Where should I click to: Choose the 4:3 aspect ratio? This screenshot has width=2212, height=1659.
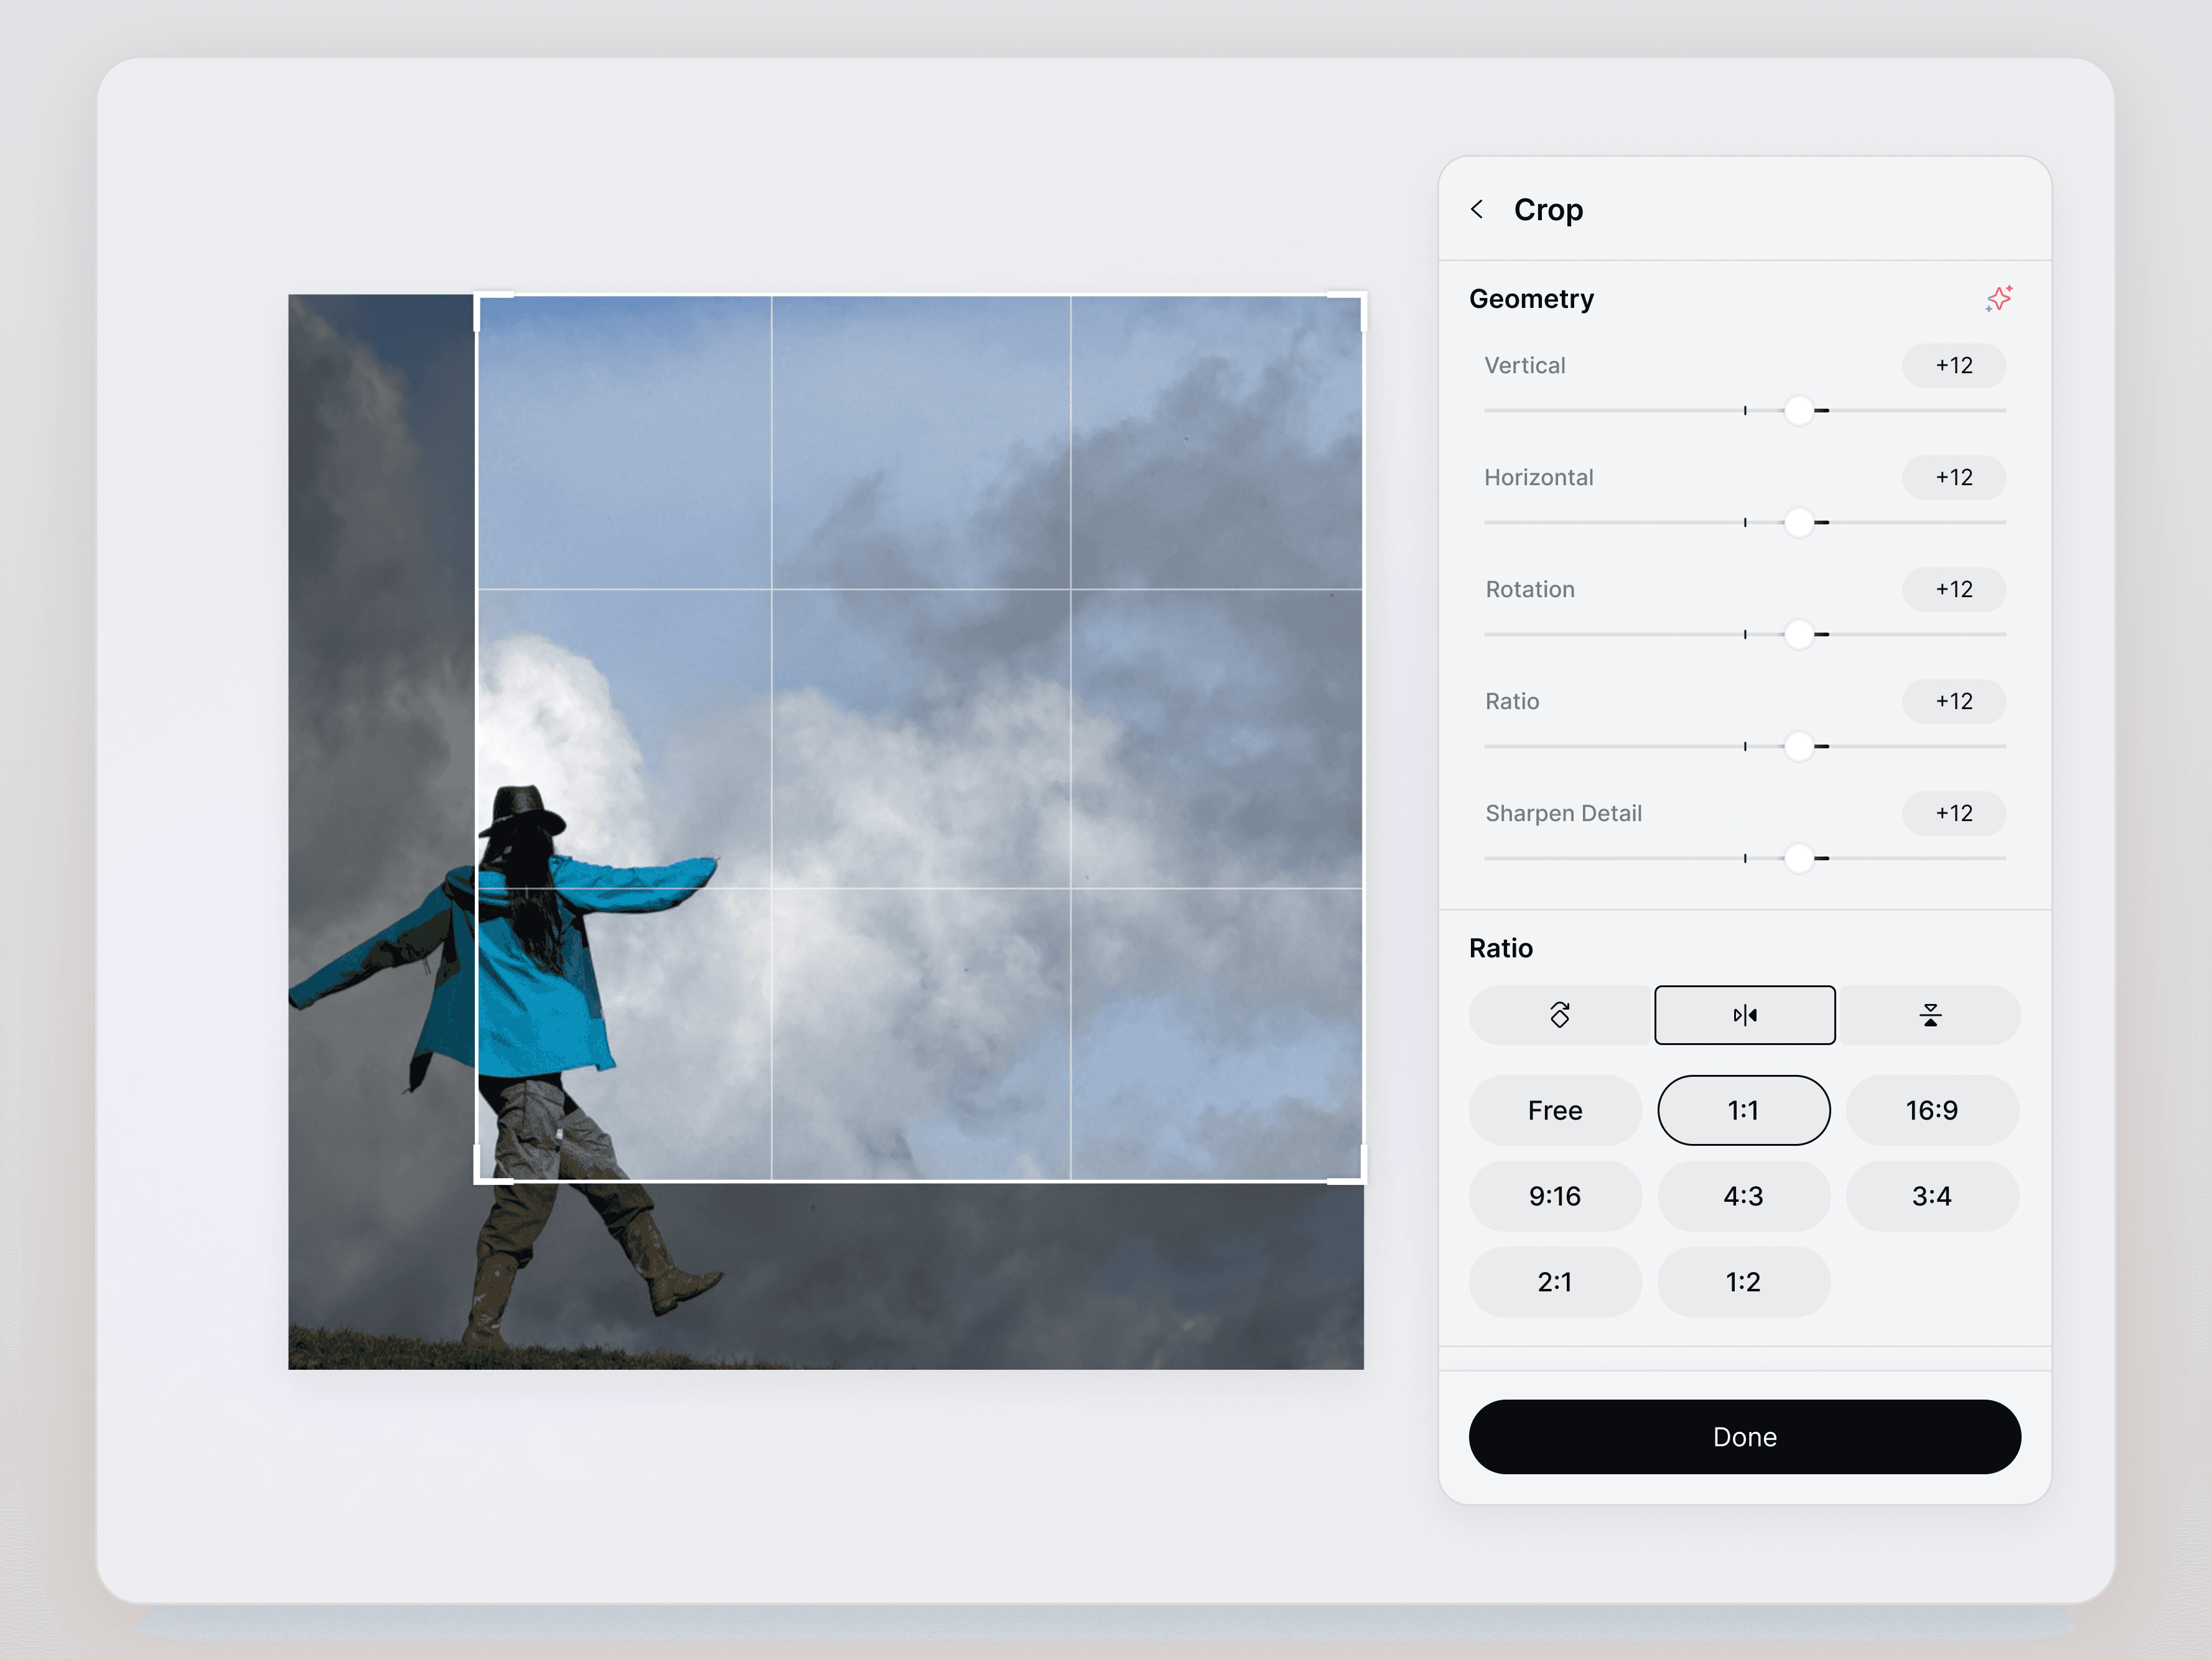coord(1743,1196)
